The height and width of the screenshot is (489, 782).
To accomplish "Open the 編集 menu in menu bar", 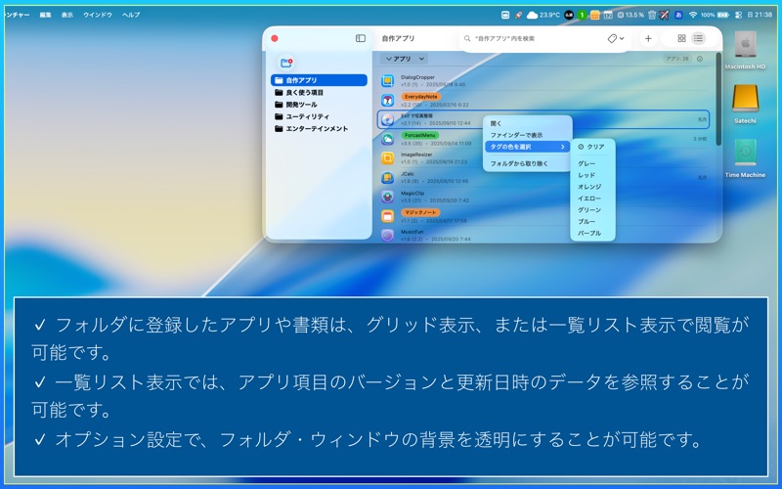I will point(45,15).
